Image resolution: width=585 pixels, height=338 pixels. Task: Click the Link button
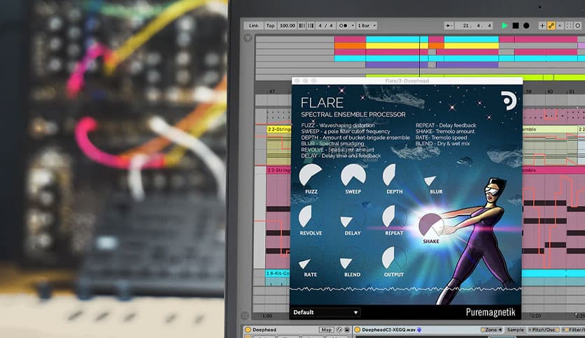click(x=254, y=26)
